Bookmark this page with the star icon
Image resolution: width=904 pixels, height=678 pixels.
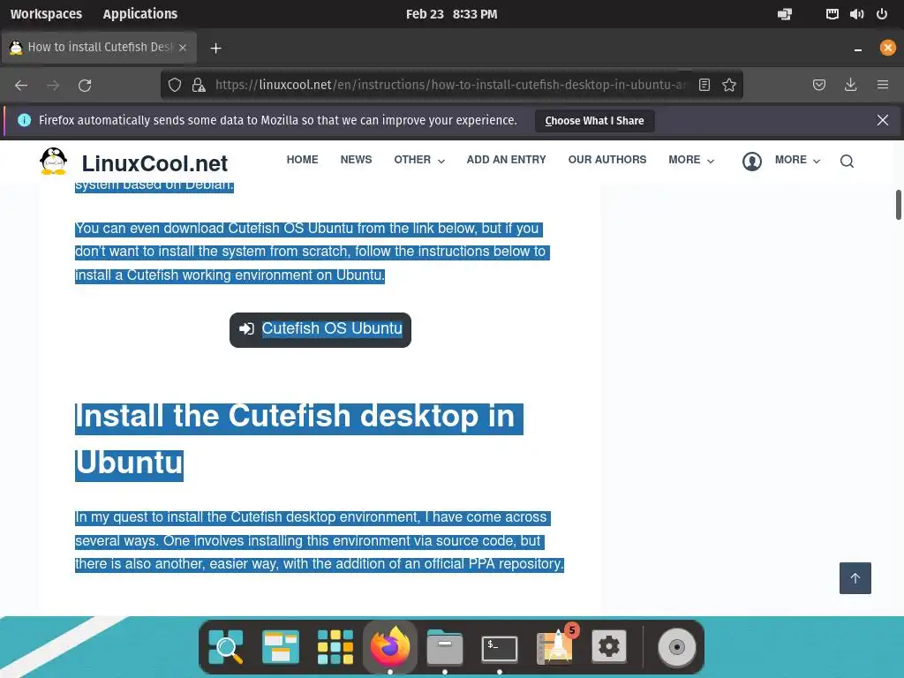729,86
